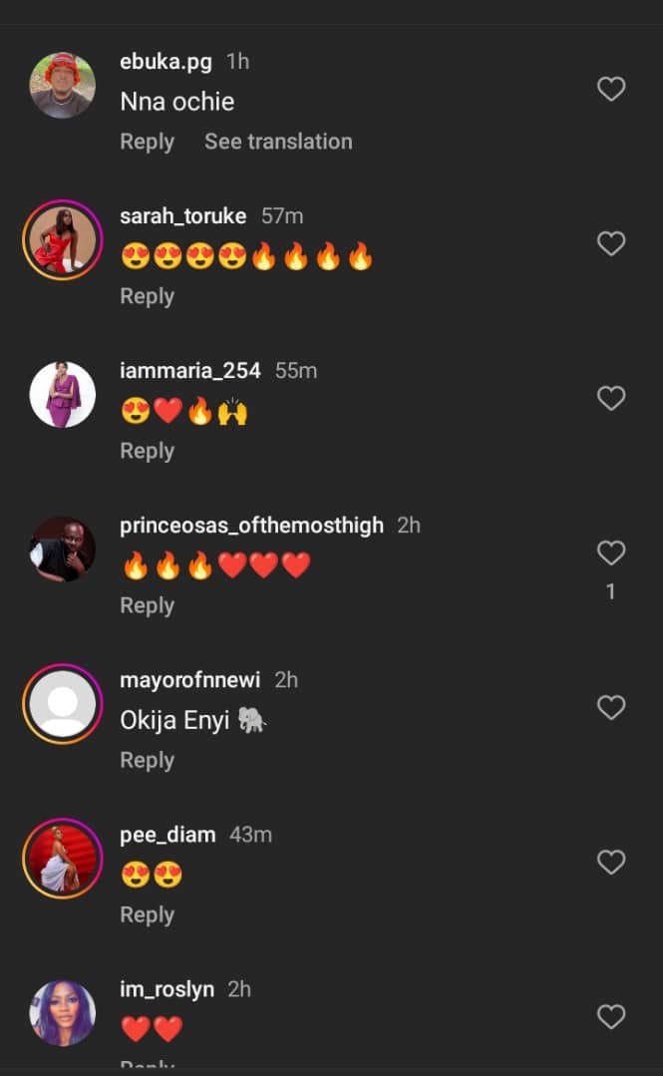Open iammaria_254's profile photo

62,395
